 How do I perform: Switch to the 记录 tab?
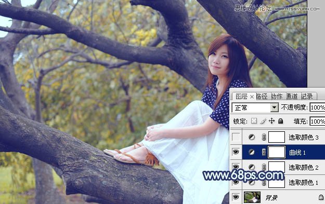click(x=307, y=97)
